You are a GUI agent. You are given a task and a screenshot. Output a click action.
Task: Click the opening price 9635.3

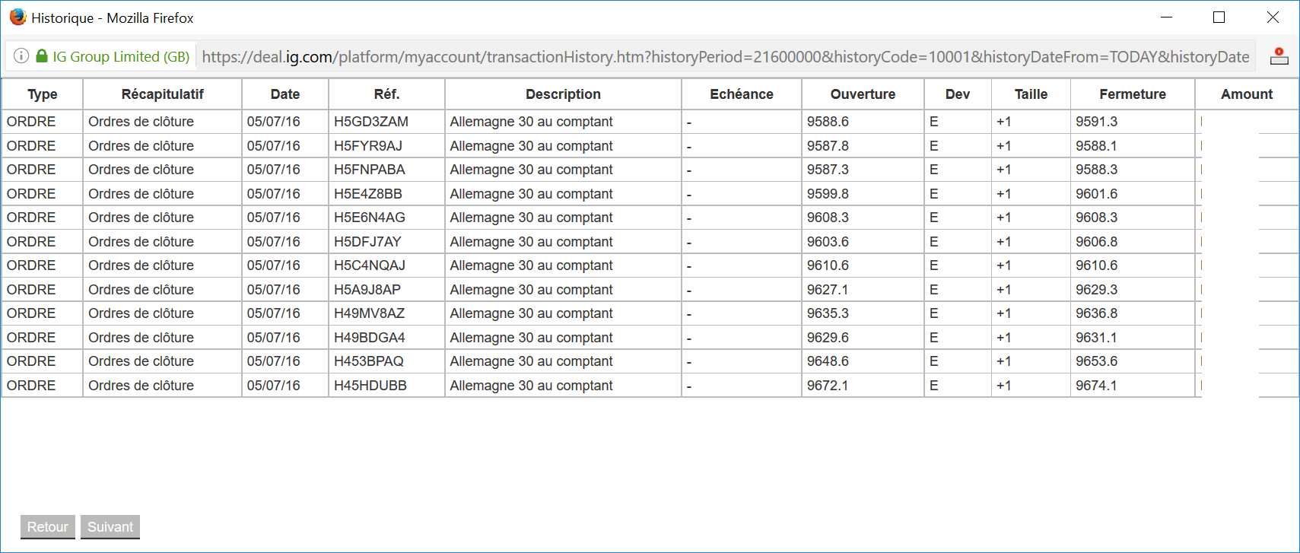[828, 313]
